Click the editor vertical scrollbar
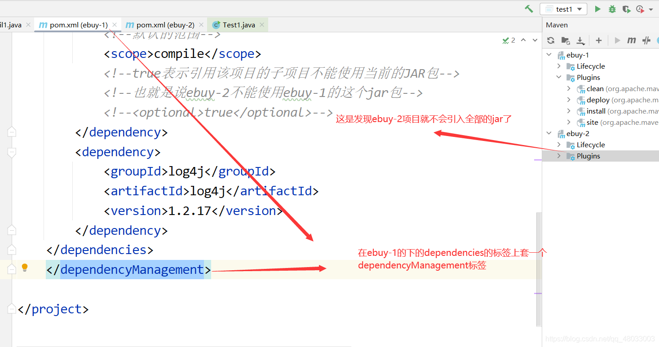The width and height of the screenshot is (659, 347). (539, 269)
